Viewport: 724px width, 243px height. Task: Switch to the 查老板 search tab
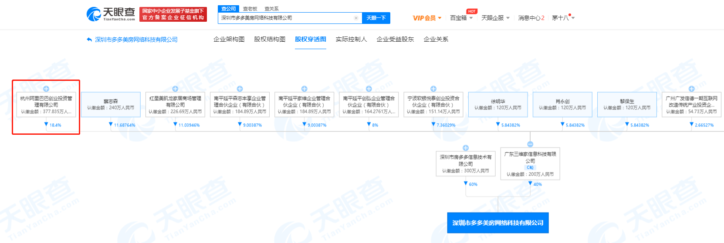(250, 9)
